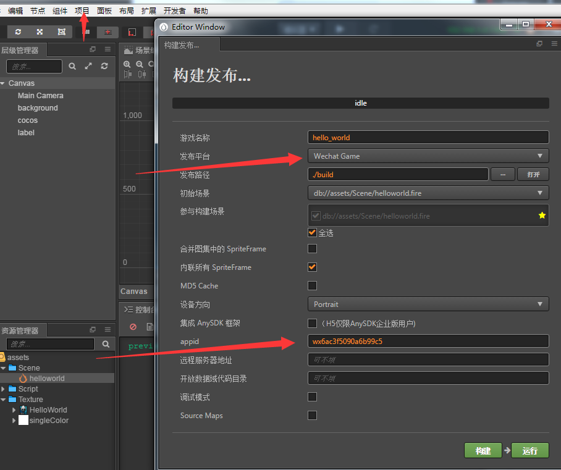Enable the MD5 Cache checkbox
The height and width of the screenshot is (470, 561).
(313, 286)
